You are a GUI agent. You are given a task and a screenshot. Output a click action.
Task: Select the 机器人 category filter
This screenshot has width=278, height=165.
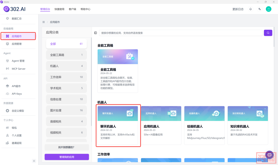coord(66,66)
